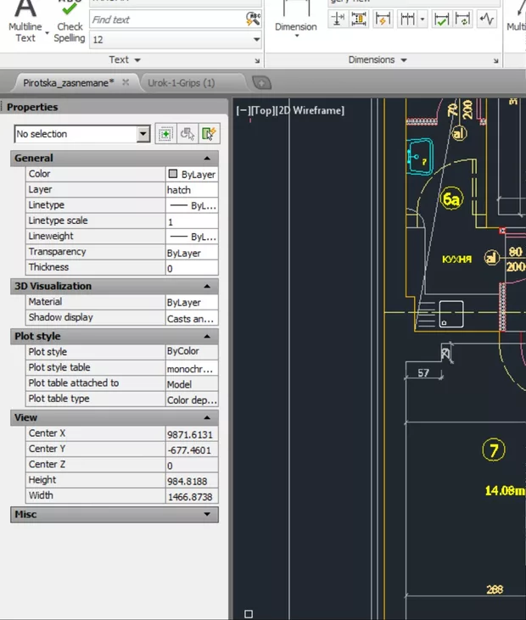The height and width of the screenshot is (620, 526).
Task: Collapse the General properties section
Action: tap(207, 159)
